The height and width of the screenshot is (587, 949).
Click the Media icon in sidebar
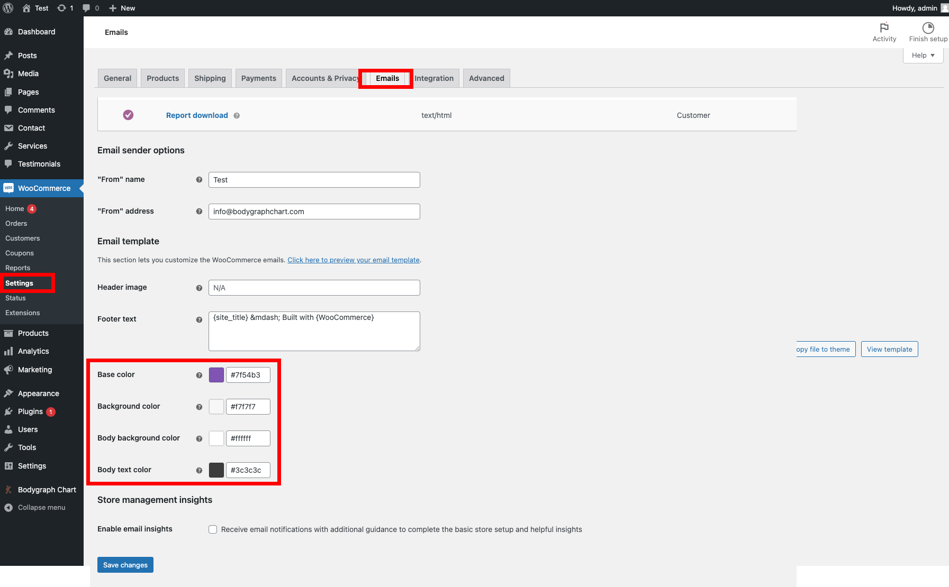(x=8, y=74)
